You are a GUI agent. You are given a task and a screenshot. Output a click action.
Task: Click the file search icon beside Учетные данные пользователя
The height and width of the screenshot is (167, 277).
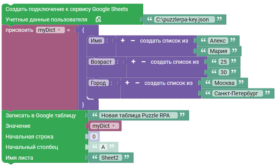(x=98, y=19)
